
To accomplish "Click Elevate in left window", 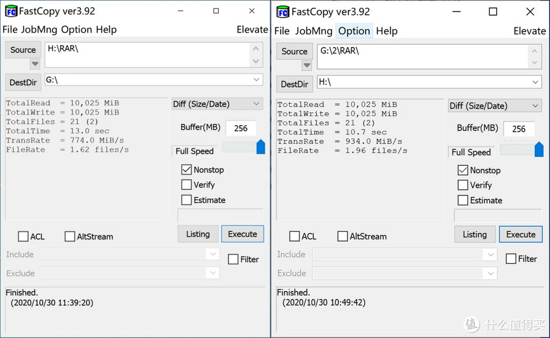I will pyautogui.click(x=252, y=30).
